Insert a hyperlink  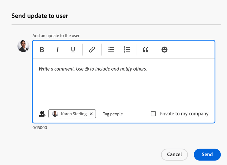pos(92,50)
